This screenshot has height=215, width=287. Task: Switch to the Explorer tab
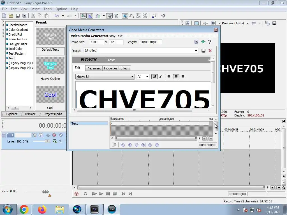pyautogui.click(x=11, y=114)
